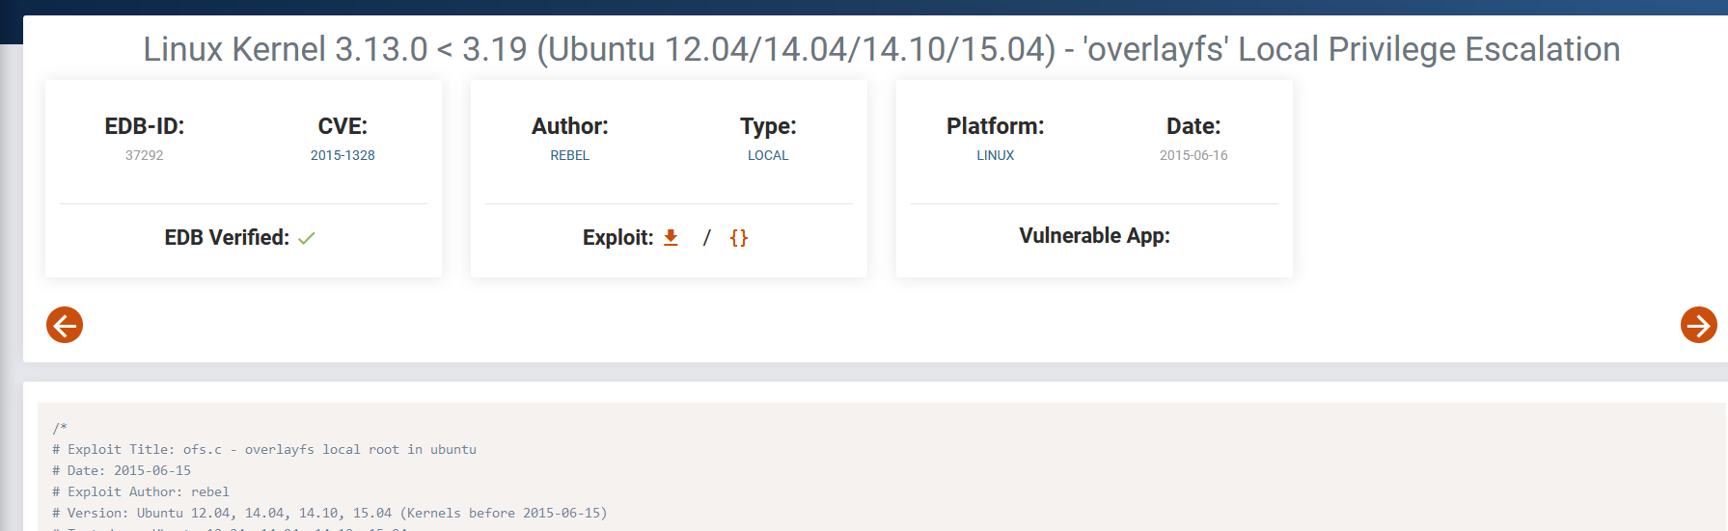
Task: Click the Exploit label text
Action: [x=617, y=238]
